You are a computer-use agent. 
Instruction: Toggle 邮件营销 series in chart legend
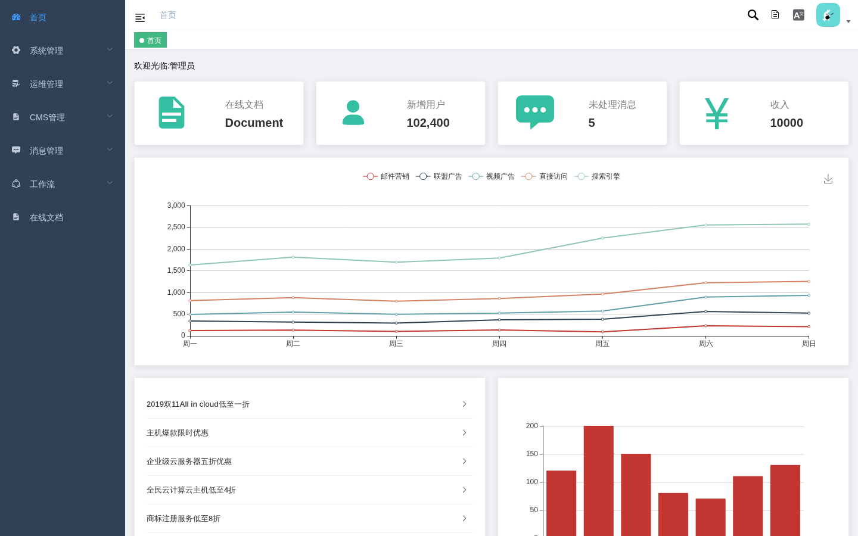[386, 176]
